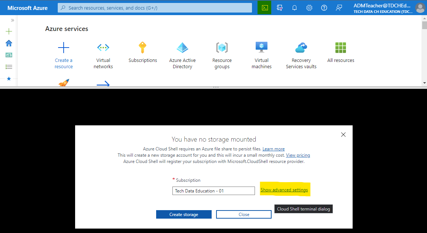Click the scrollbar down arrow
The height and width of the screenshot is (233, 427).
click(424, 83)
